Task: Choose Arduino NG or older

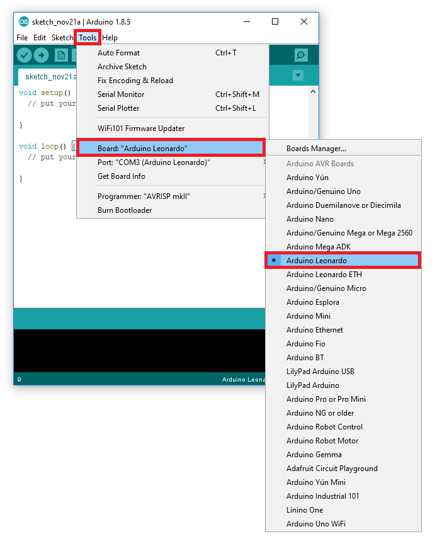Action: coord(343,413)
